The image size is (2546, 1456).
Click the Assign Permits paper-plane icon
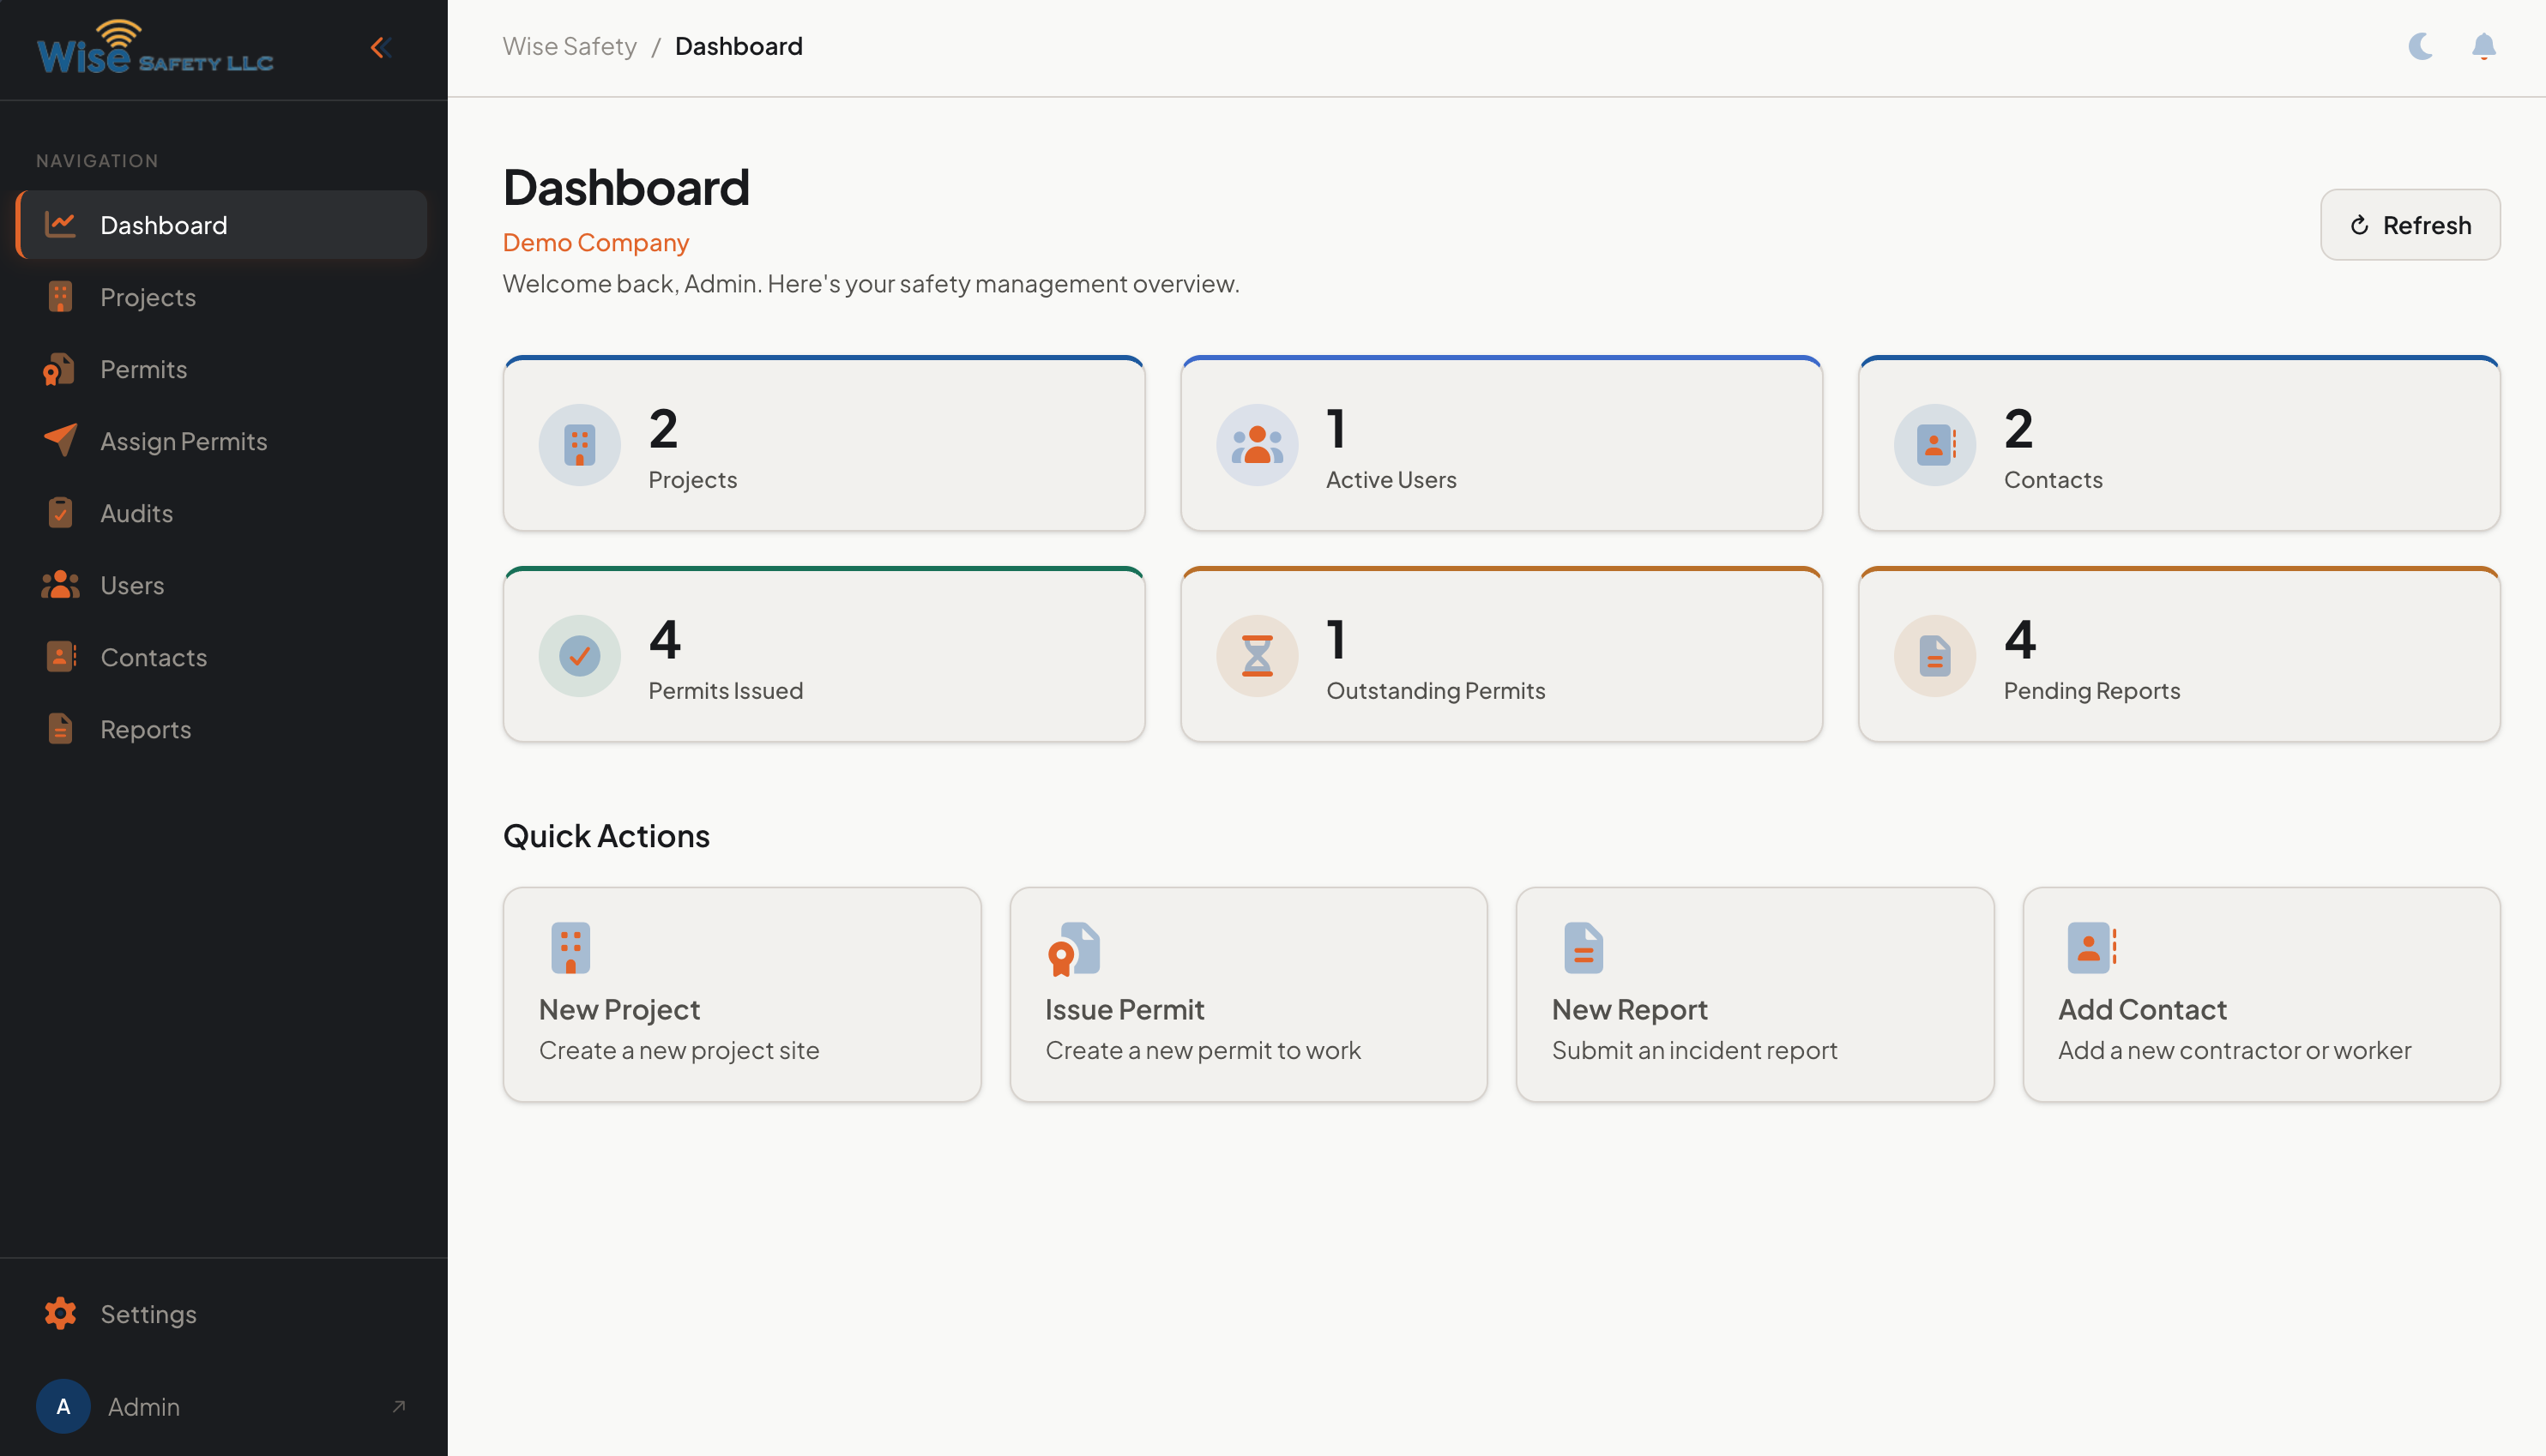(x=60, y=441)
